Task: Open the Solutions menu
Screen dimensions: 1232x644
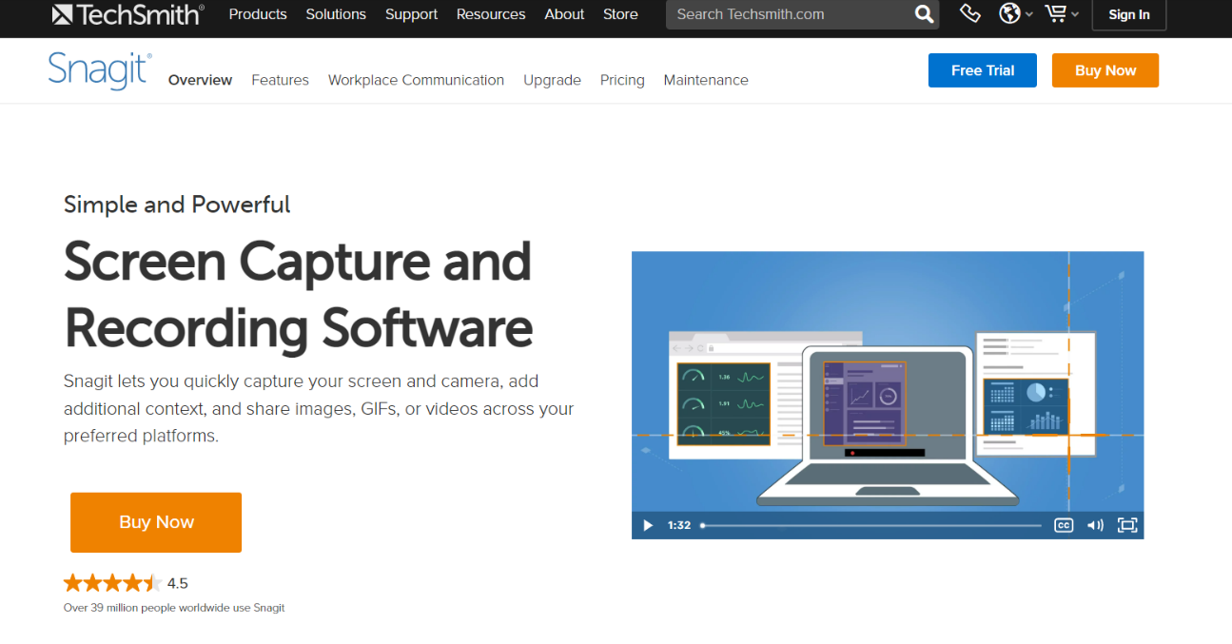Action: 336,14
